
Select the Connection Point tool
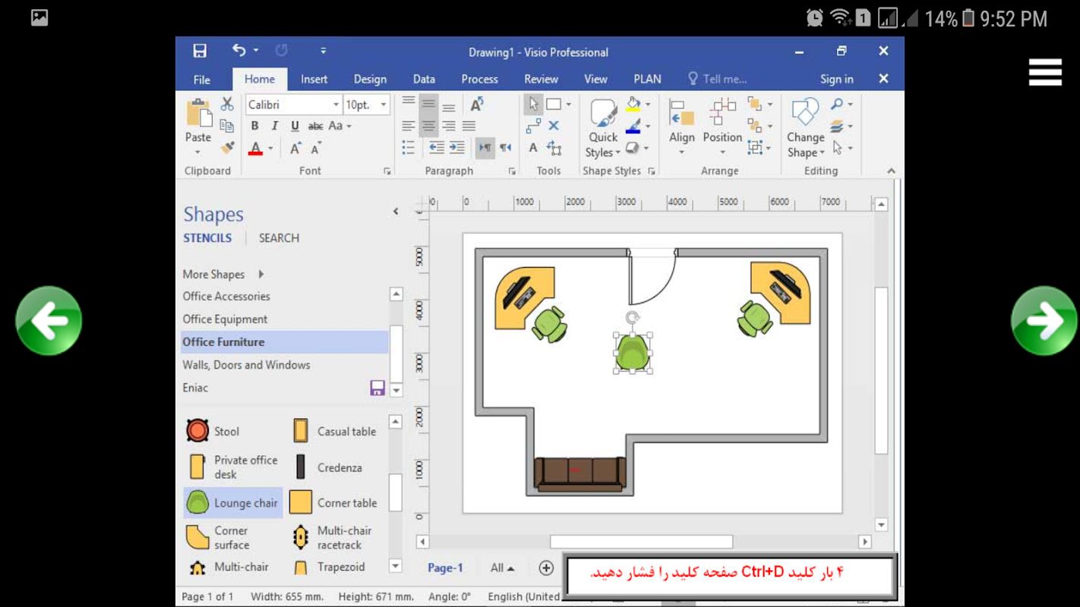coord(554,126)
